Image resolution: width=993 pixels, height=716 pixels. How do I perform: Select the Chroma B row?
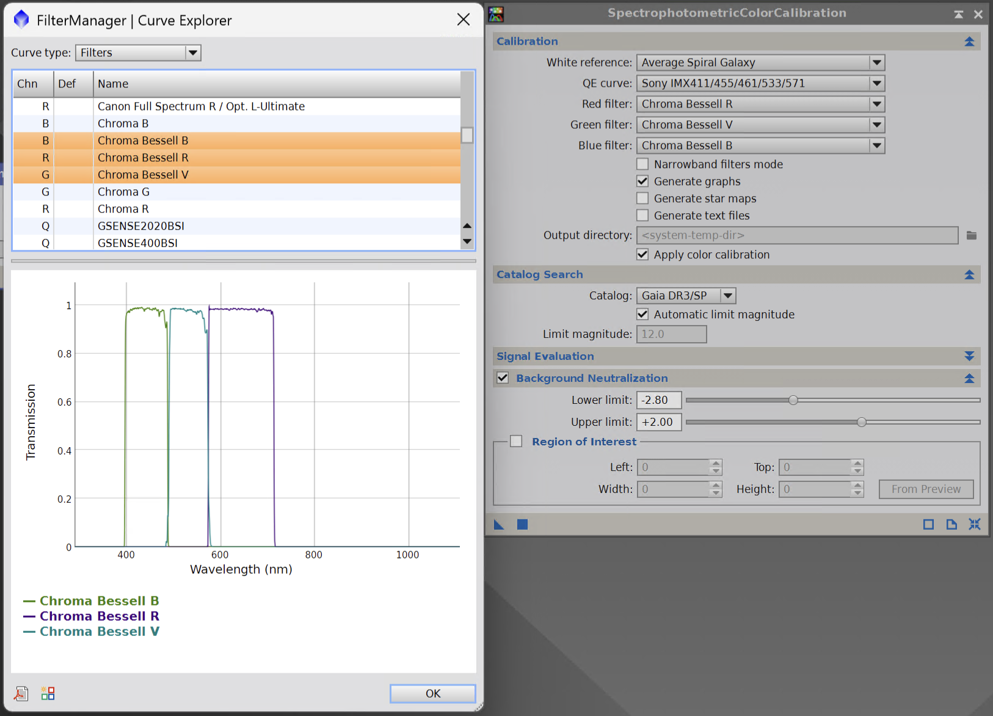pyautogui.click(x=236, y=123)
